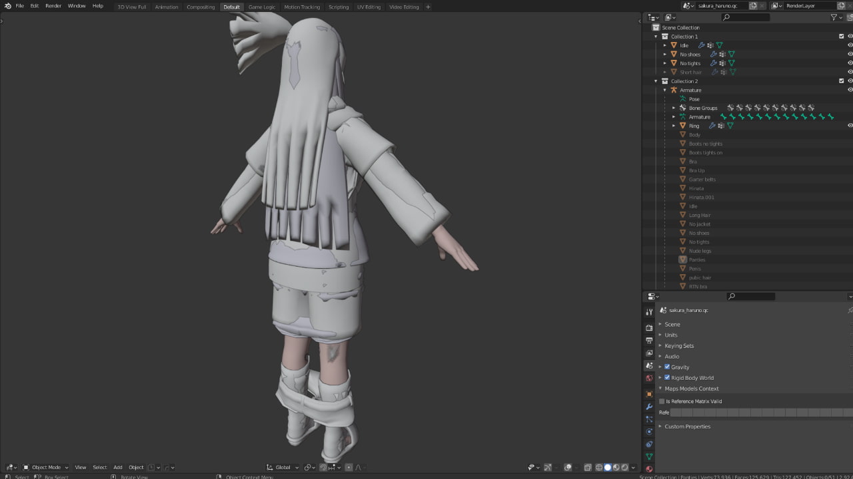Open the viewport Object menu
Screen dimensions: 853x479
point(136,467)
